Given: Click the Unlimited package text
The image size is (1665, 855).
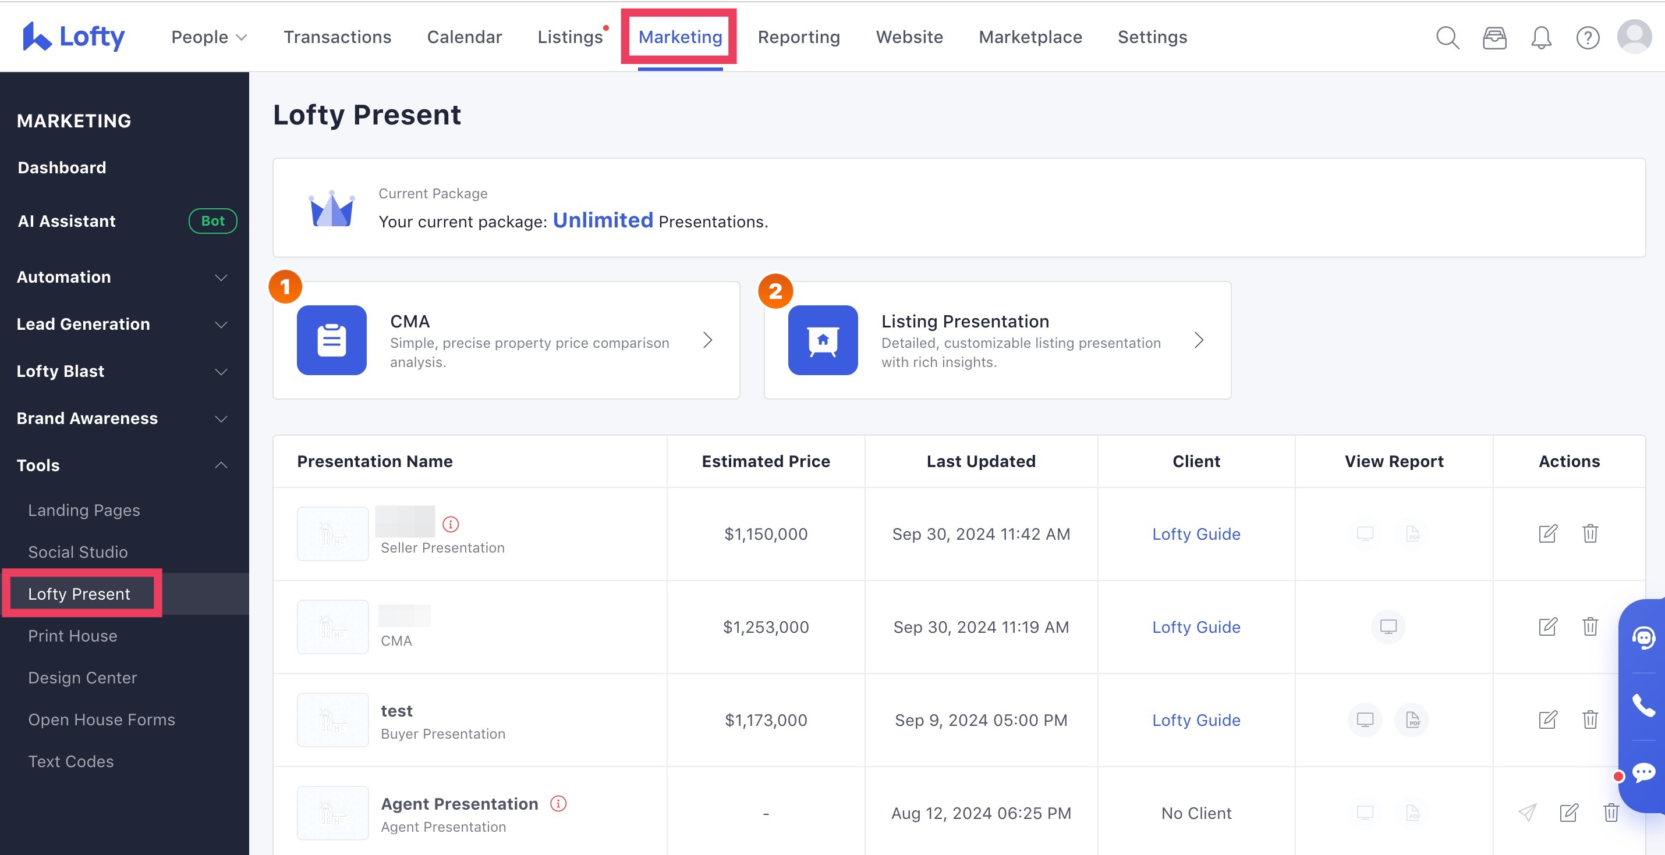Looking at the screenshot, I should tap(603, 220).
